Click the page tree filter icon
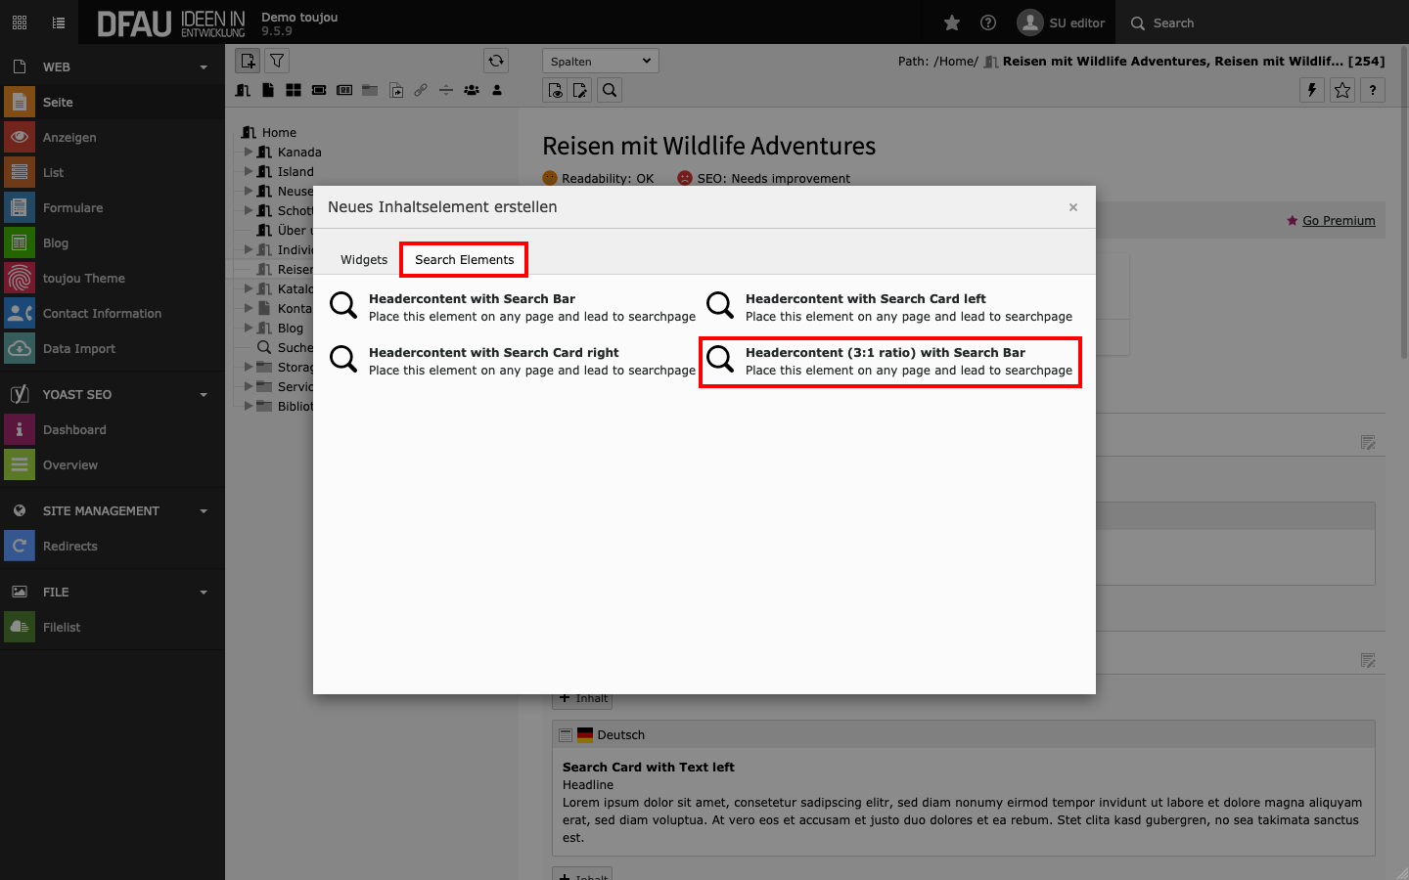 pos(278,61)
